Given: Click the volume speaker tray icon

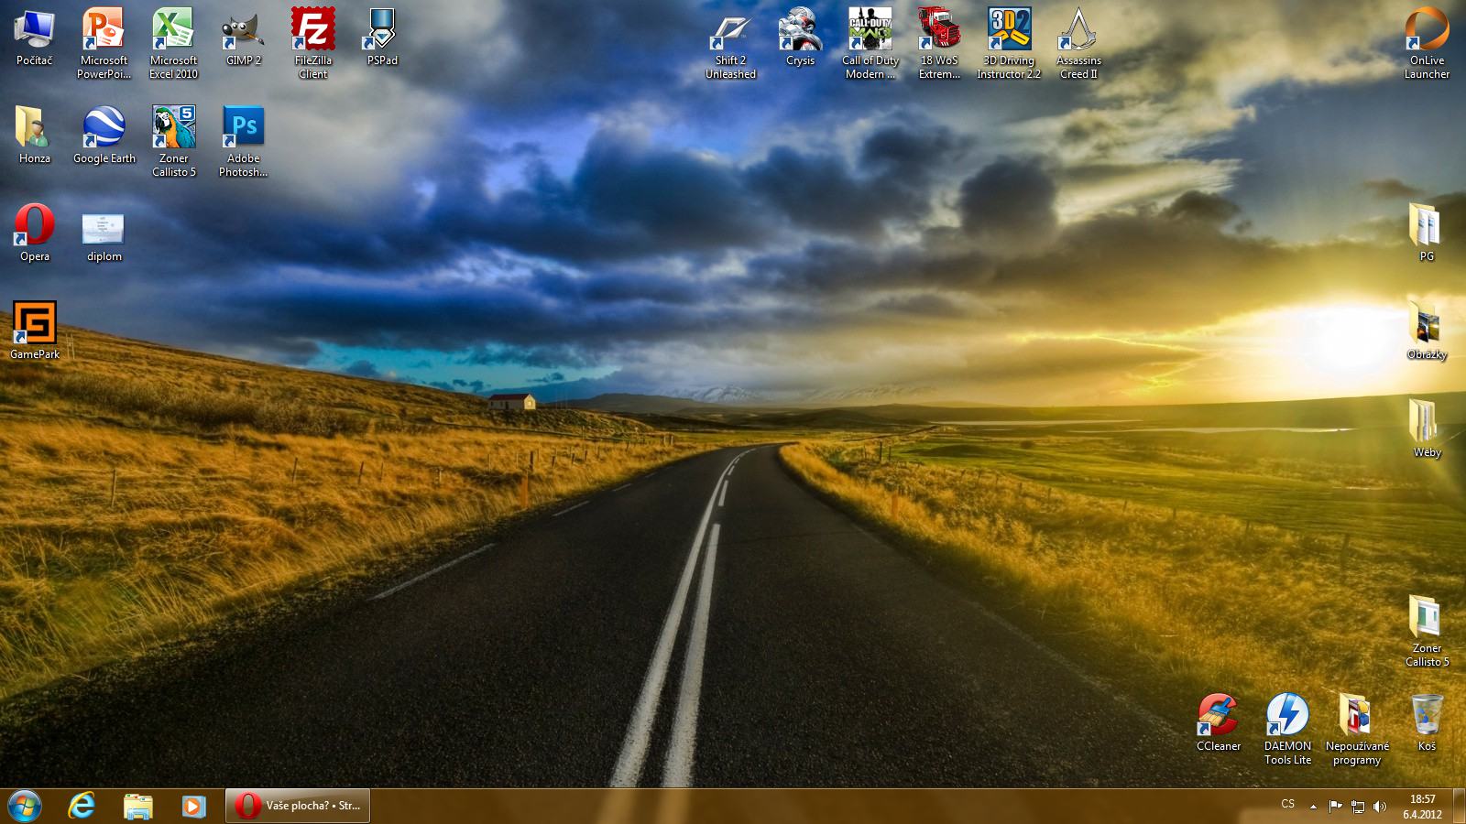Looking at the screenshot, I should pos(1380,807).
